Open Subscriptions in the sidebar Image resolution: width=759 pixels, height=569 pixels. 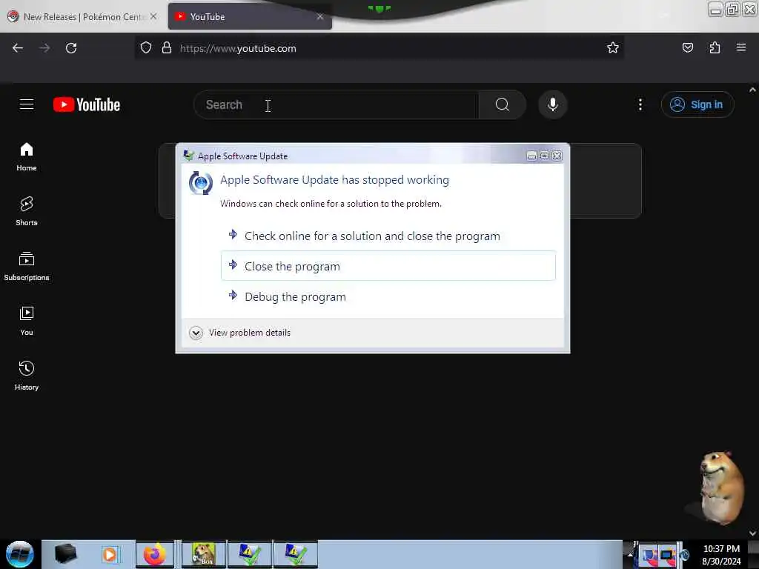pos(27,266)
